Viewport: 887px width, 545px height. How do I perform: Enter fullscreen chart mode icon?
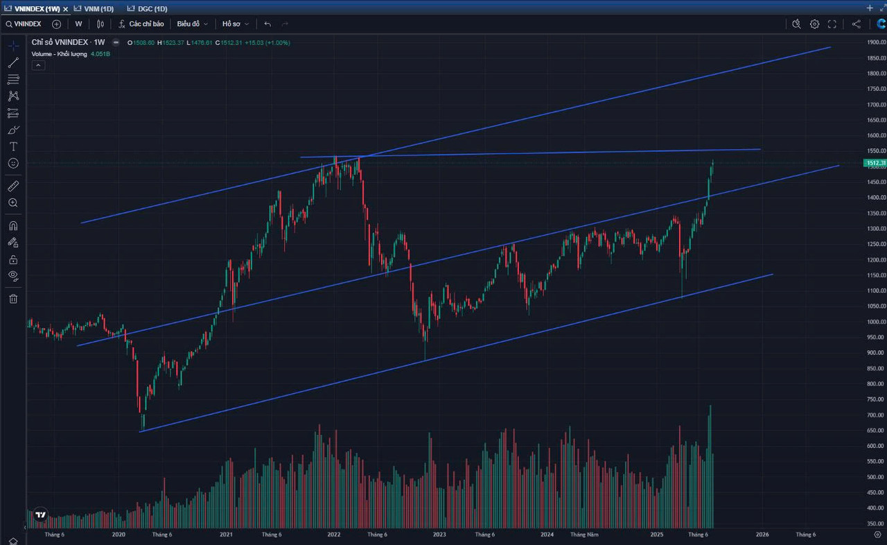[x=832, y=24]
